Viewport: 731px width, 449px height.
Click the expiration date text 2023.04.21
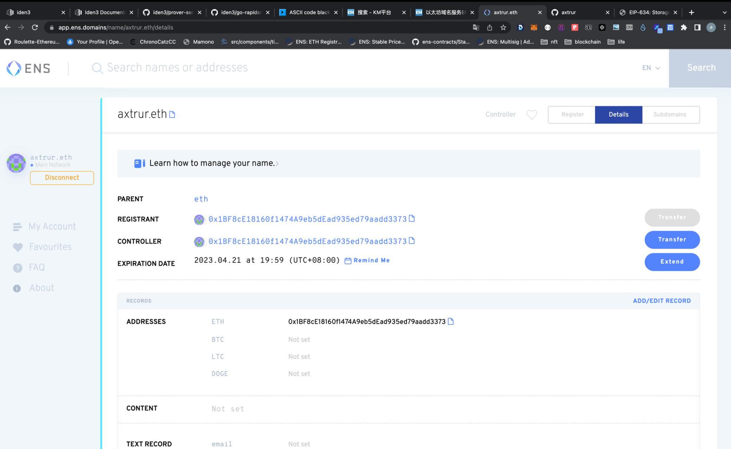coord(267,260)
